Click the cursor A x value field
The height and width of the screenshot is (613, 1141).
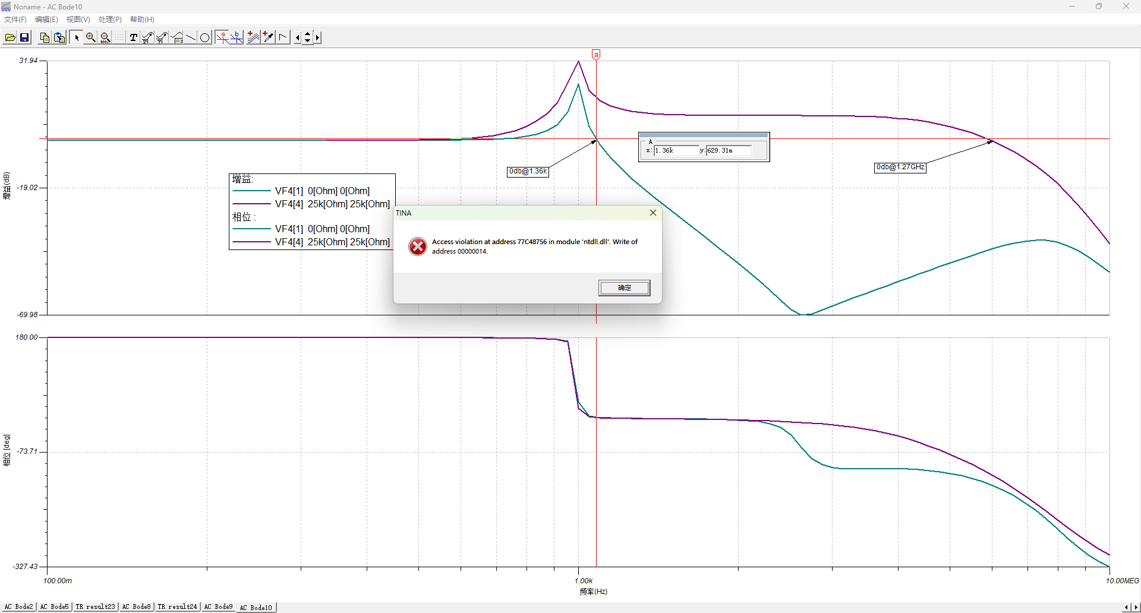pos(676,151)
